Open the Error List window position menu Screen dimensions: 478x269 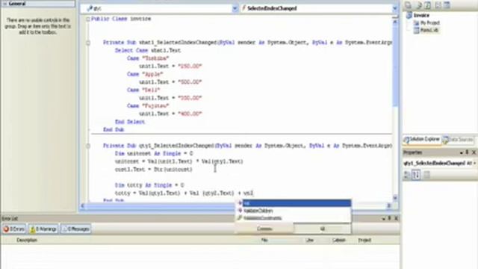pos(383,219)
